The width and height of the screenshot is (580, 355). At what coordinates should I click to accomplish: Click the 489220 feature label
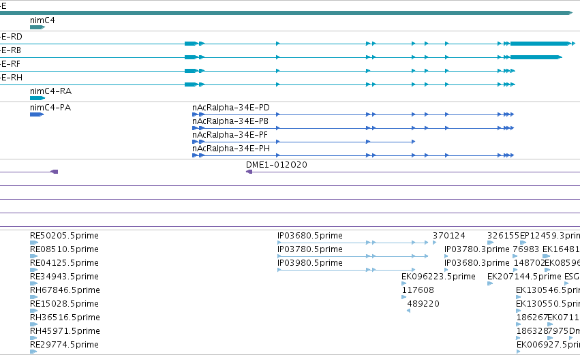(423, 304)
